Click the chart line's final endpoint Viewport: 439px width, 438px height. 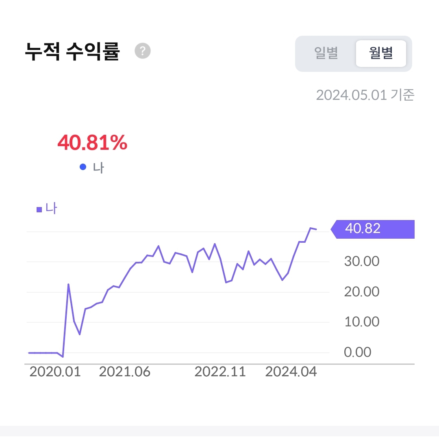[x=316, y=229]
